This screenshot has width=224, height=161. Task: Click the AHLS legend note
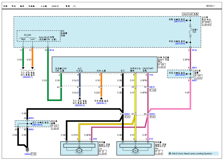point(193,154)
